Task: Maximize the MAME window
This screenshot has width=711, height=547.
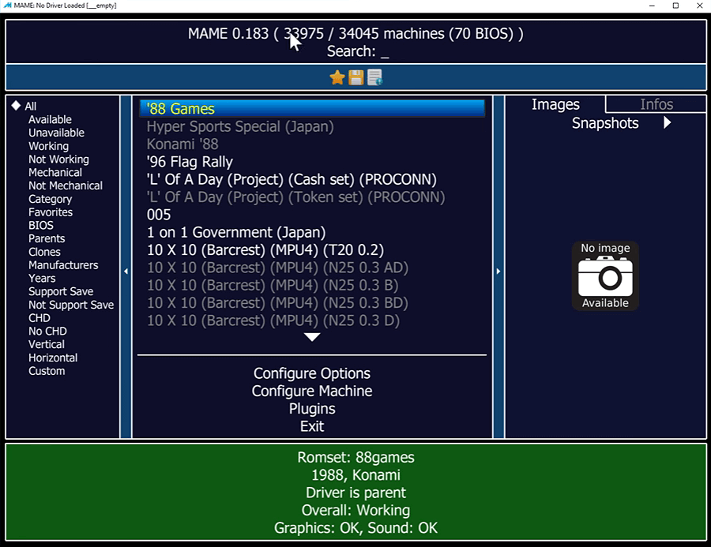Action: click(x=675, y=6)
